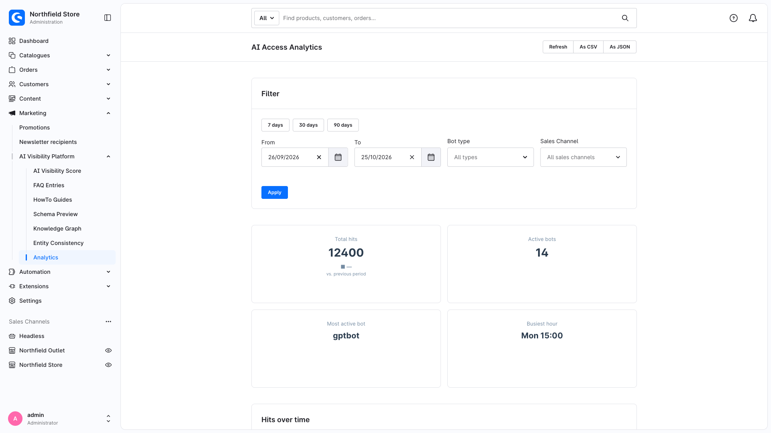Open the Sales Channel dropdown
771x433 pixels.
(583, 157)
